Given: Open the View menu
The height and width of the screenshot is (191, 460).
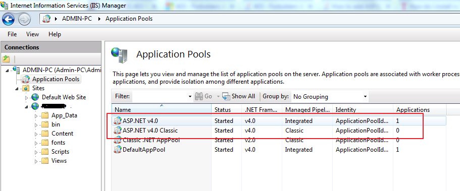Looking at the screenshot, I should 32,34.
